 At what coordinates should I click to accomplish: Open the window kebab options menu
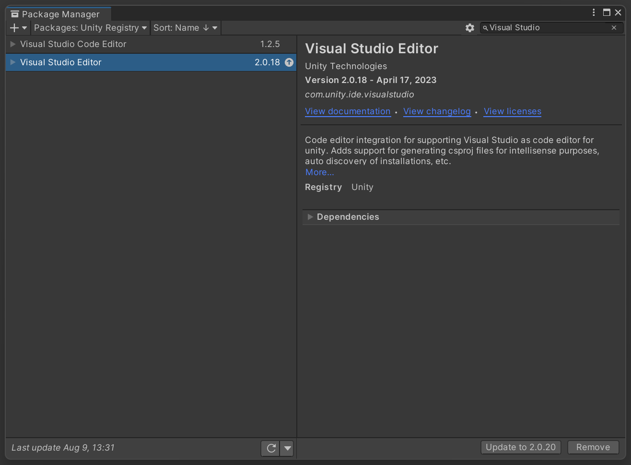coord(594,12)
